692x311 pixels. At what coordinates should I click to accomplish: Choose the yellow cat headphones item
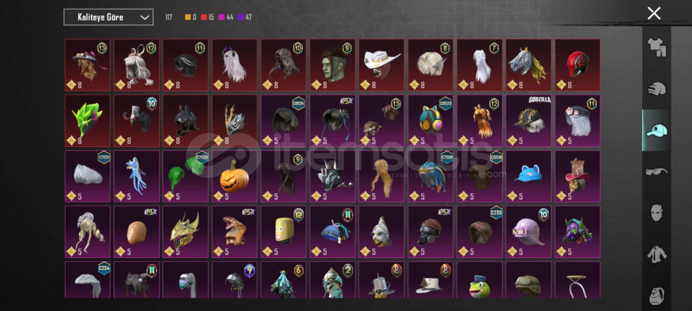tap(430, 121)
